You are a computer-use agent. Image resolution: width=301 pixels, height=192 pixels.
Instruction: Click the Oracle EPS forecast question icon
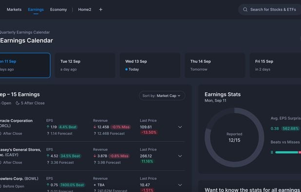coord(48,134)
